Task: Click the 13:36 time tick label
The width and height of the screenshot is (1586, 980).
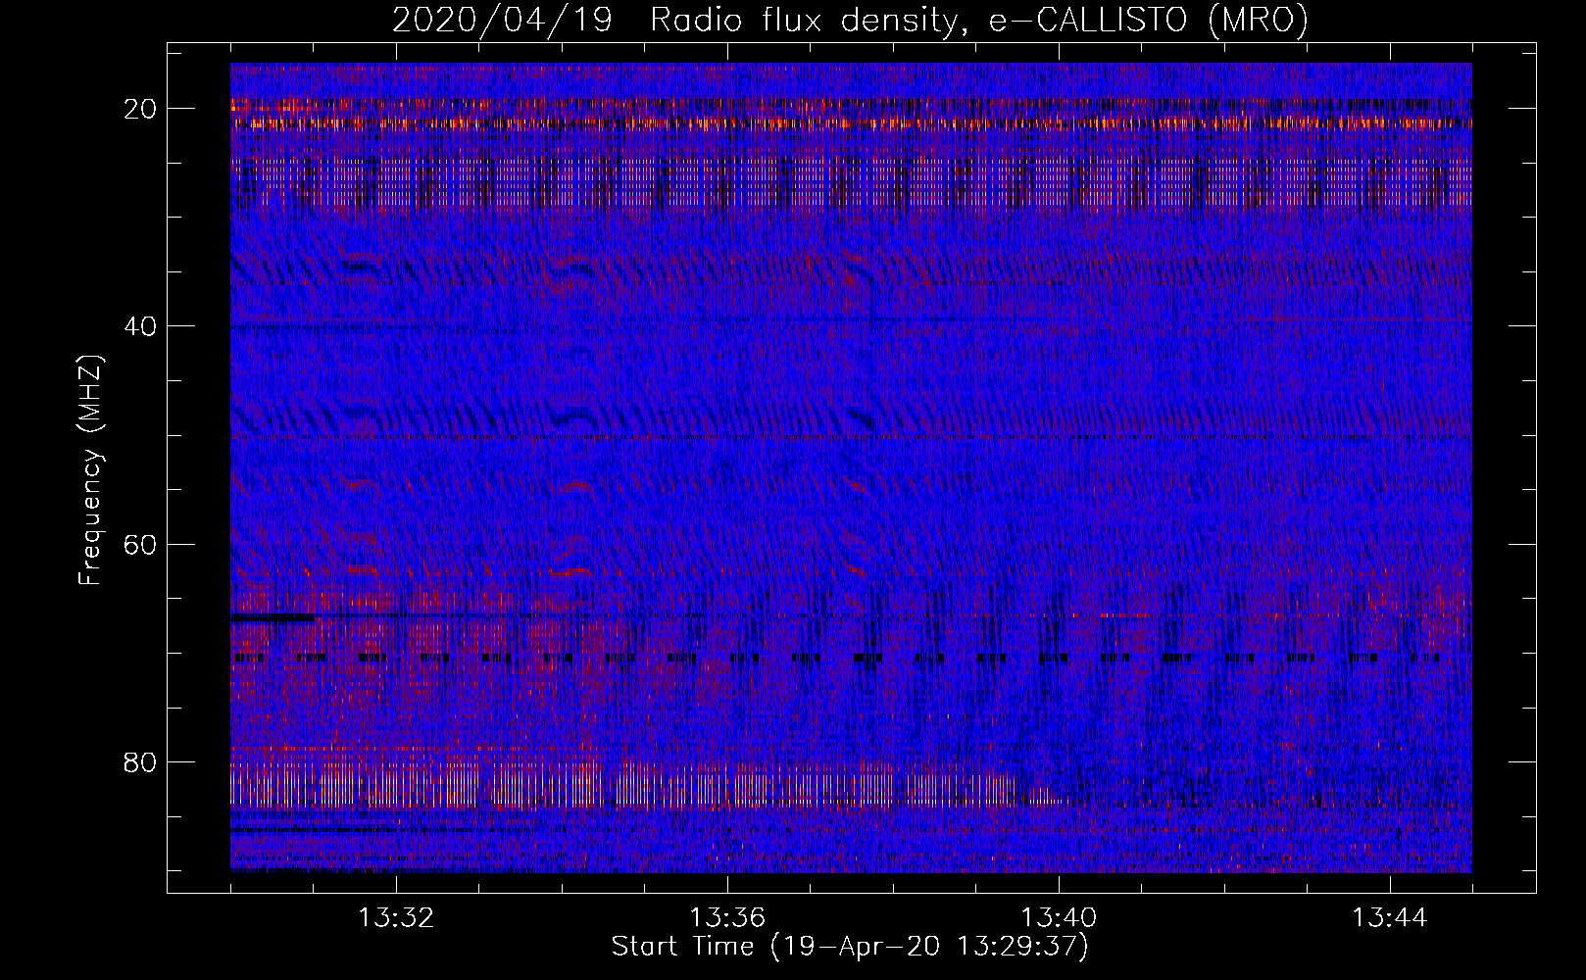Action: tap(727, 918)
